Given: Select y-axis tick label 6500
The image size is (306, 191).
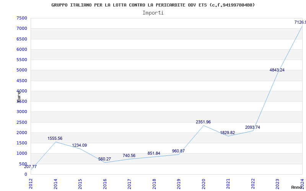Looking at the screenshot, I should (22, 39).
